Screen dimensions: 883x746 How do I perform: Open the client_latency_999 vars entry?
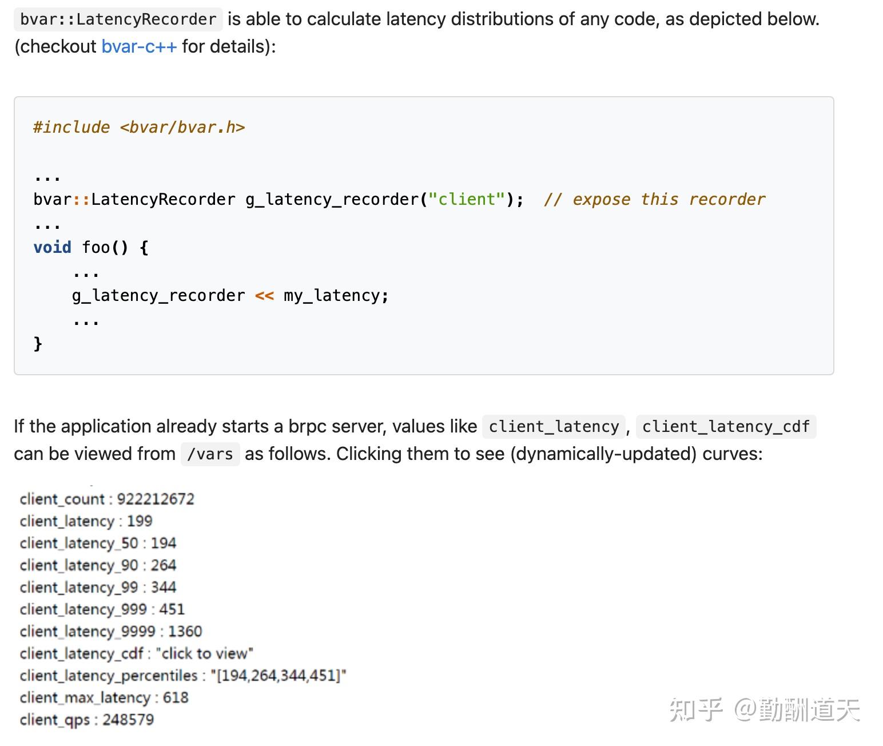point(102,609)
